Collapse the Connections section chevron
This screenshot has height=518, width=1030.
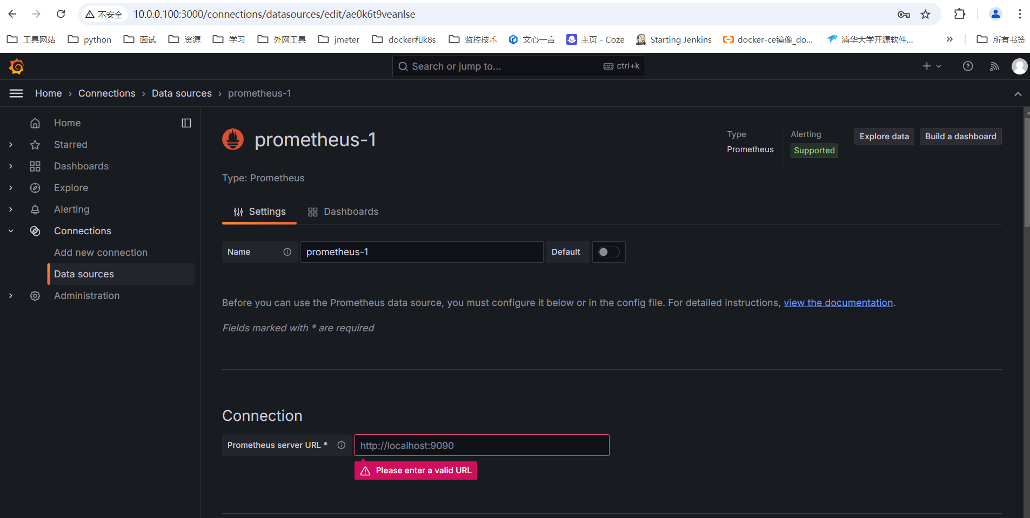(11, 231)
